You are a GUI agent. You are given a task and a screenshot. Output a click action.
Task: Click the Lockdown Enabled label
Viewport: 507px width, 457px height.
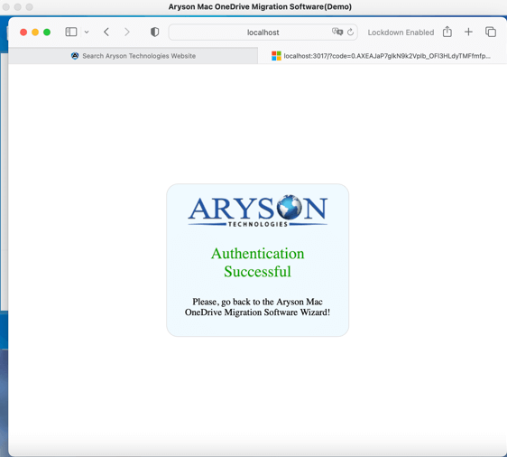tap(401, 33)
